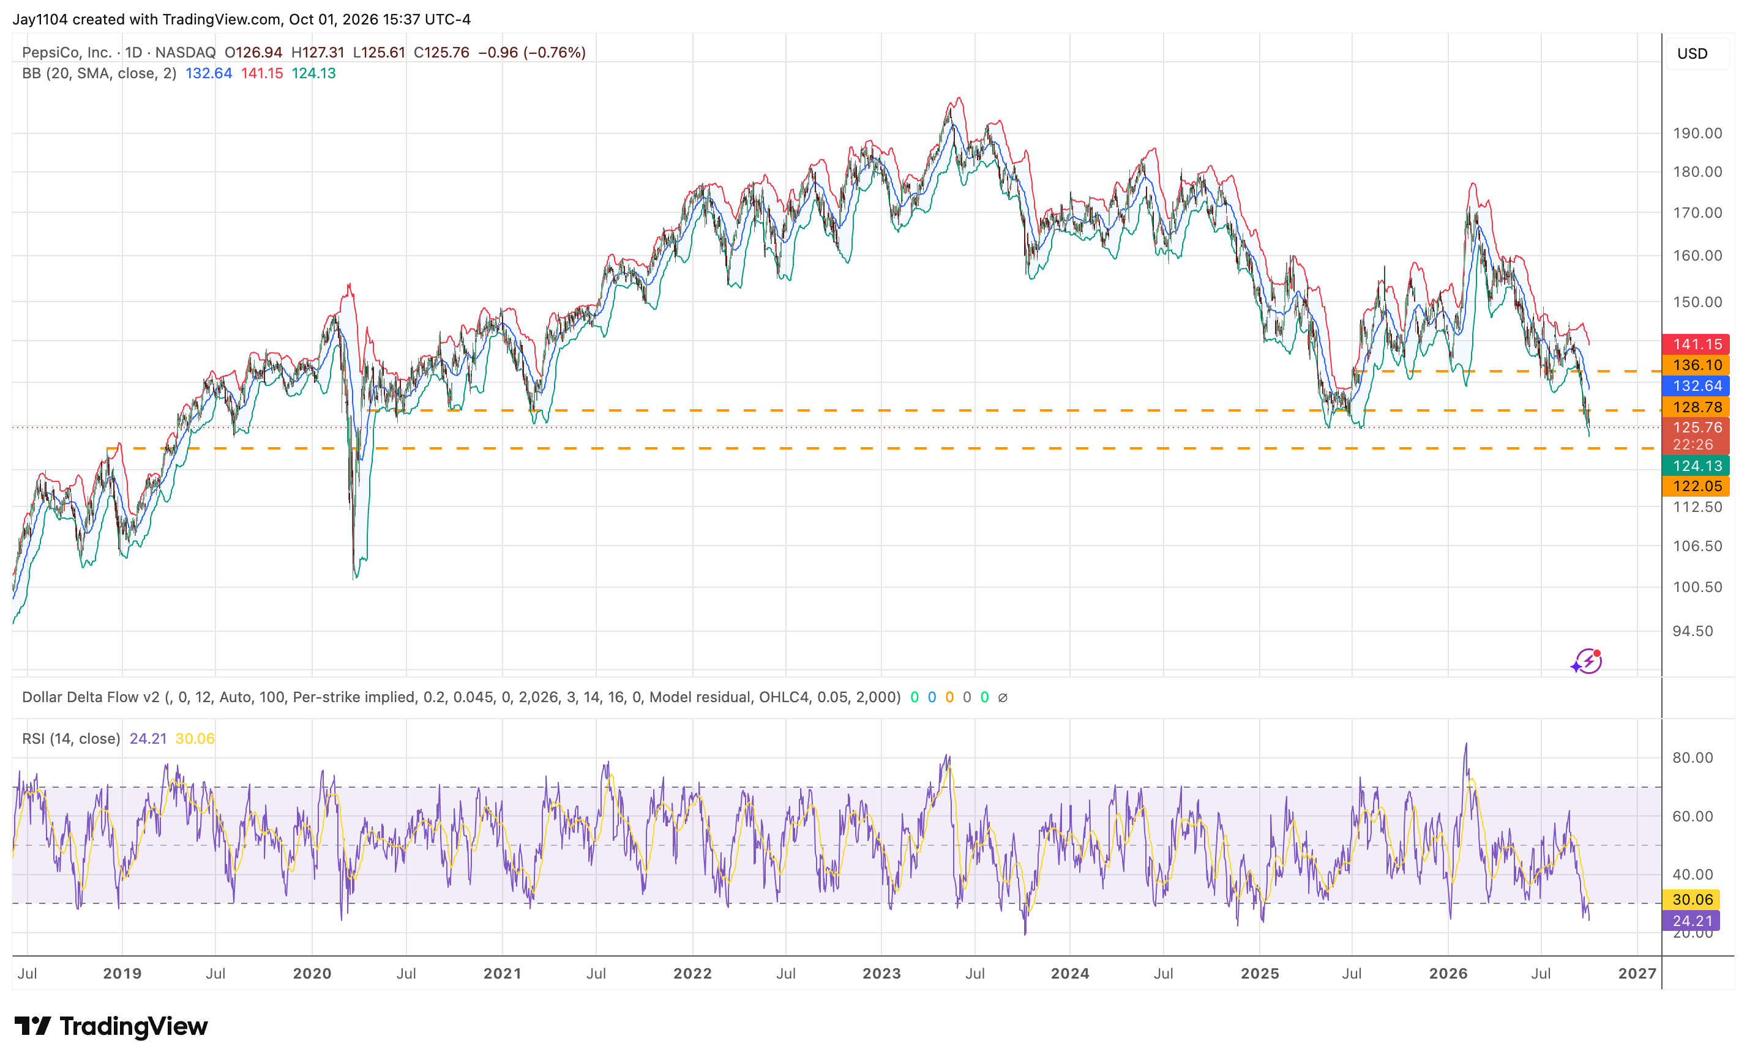Click the yellow 30.06 RSI legend value
The height and width of the screenshot is (1063, 1747).
click(x=194, y=739)
